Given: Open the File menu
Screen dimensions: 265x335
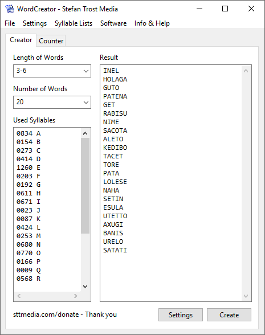Looking at the screenshot, I should (10, 23).
